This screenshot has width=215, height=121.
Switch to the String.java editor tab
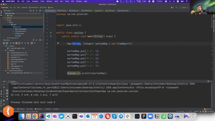(x=62, y=10)
